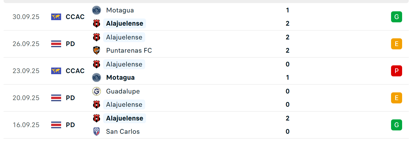Click orange E badge for 20.09.25 match
This screenshot has width=414, height=142.
pyautogui.click(x=396, y=98)
